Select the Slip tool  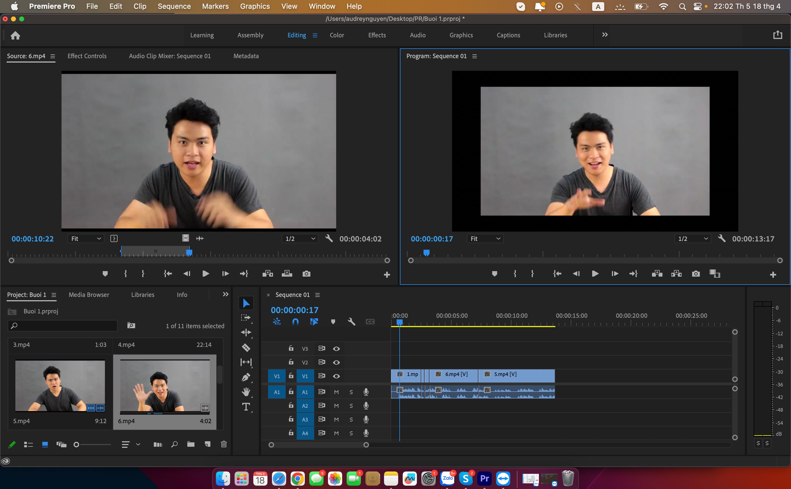(246, 362)
